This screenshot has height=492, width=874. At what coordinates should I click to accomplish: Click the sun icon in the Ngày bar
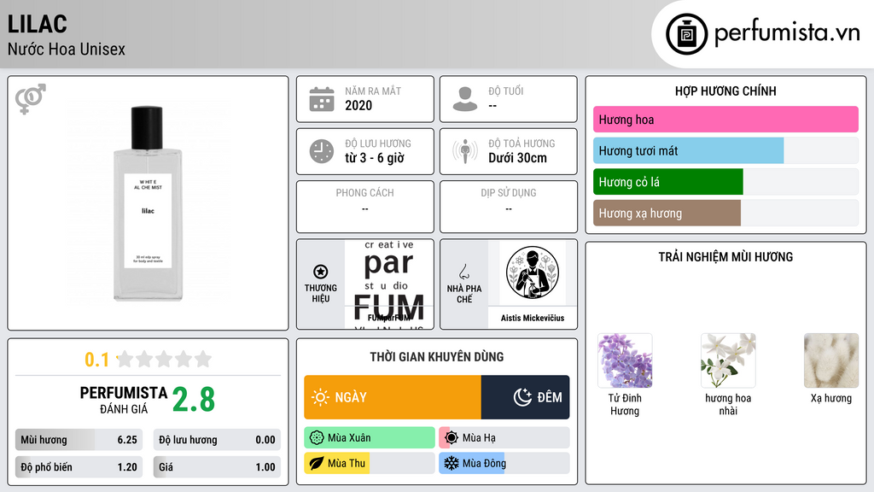pos(321,397)
